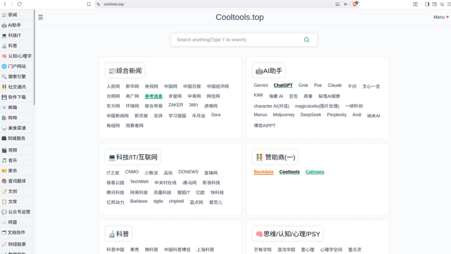Open the chiphell link
The height and width of the screenshot is (254, 451).
point(176,201)
